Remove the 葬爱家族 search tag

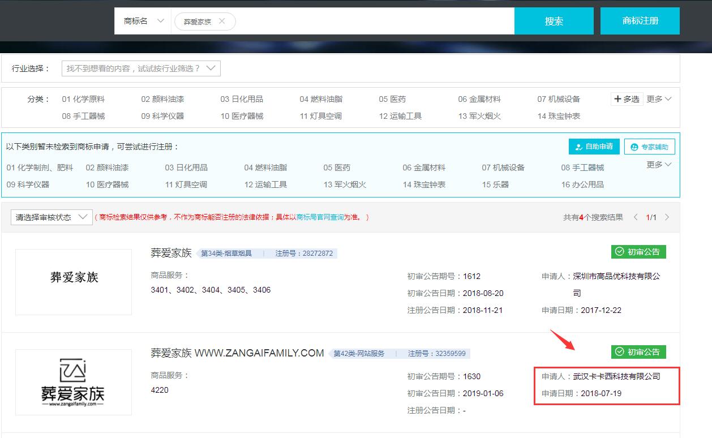(222, 22)
